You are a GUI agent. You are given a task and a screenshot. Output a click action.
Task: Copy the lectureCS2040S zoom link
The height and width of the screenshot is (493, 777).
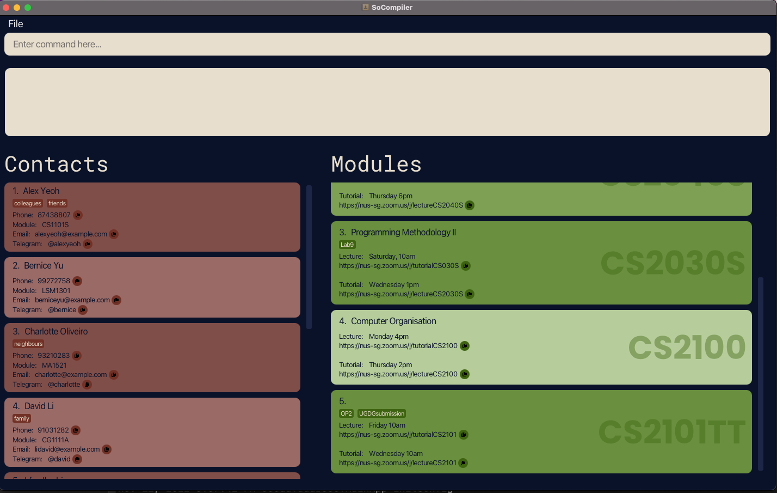click(x=470, y=205)
